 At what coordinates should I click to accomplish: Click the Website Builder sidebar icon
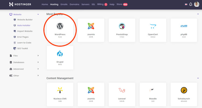click(x=15, y=20)
